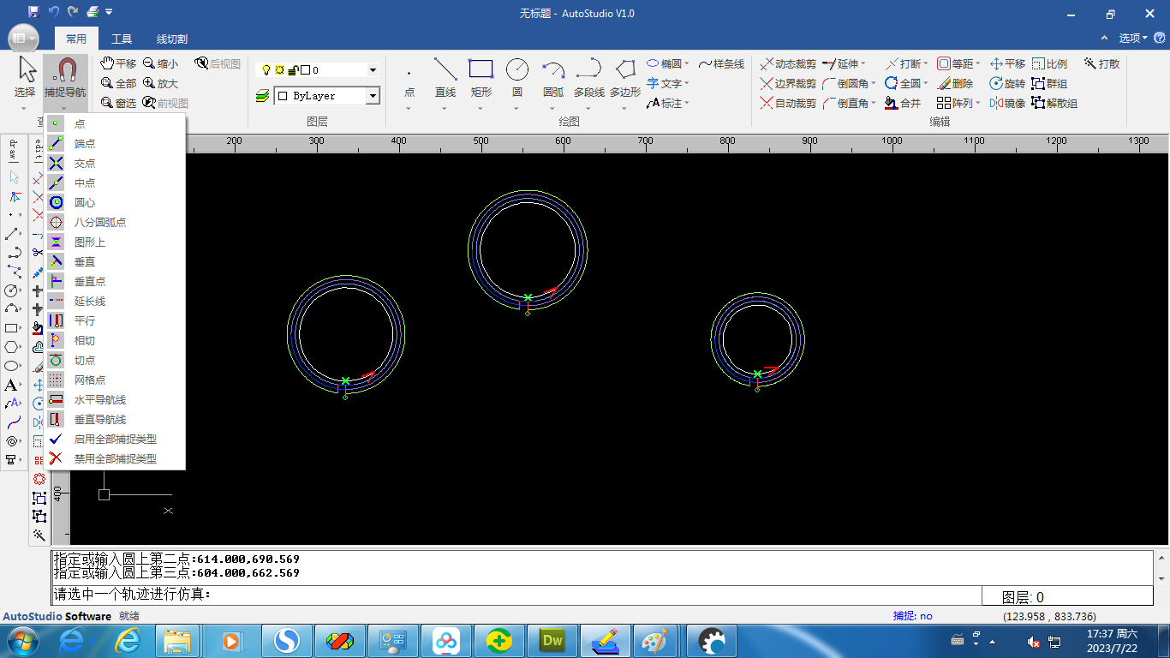Choose the 圆弧 arc drawing tool
This screenshot has height=658, width=1170.
click(x=553, y=79)
